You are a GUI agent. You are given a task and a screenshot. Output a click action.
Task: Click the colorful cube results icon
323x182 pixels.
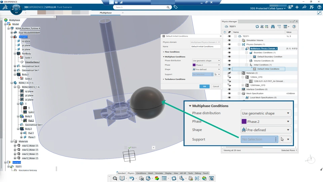(157, 179)
